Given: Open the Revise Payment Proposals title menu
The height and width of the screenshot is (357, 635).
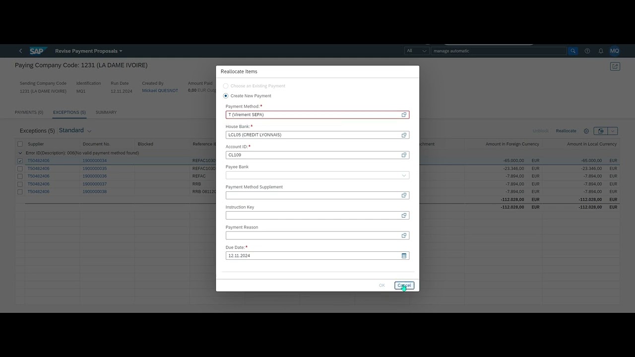Looking at the screenshot, I should click(x=89, y=51).
